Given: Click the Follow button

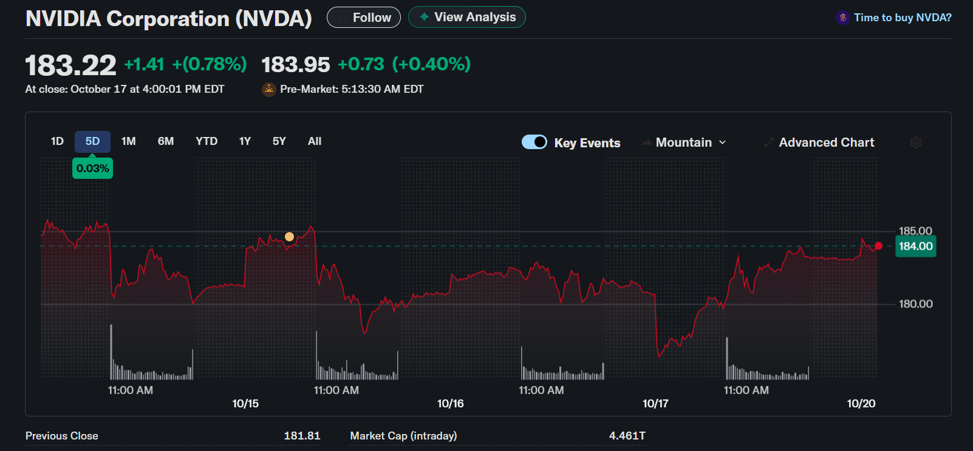Looking at the screenshot, I should (x=363, y=17).
